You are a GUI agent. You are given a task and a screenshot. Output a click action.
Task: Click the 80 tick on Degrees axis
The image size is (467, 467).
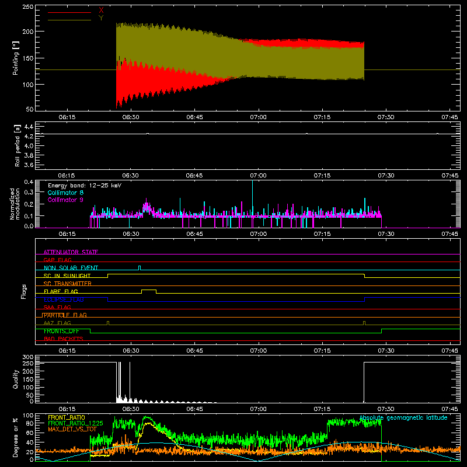30,423
